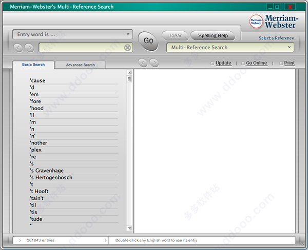Click the small icon next to Go Online
The image size is (308, 250).
click(x=243, y=63)
